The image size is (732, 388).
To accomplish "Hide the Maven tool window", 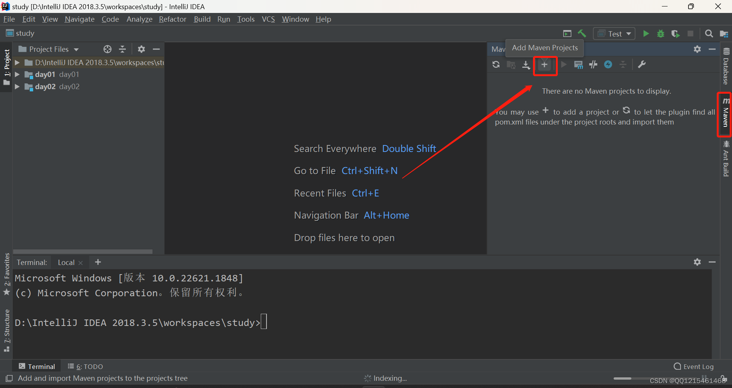I will (x=712, y=49).
